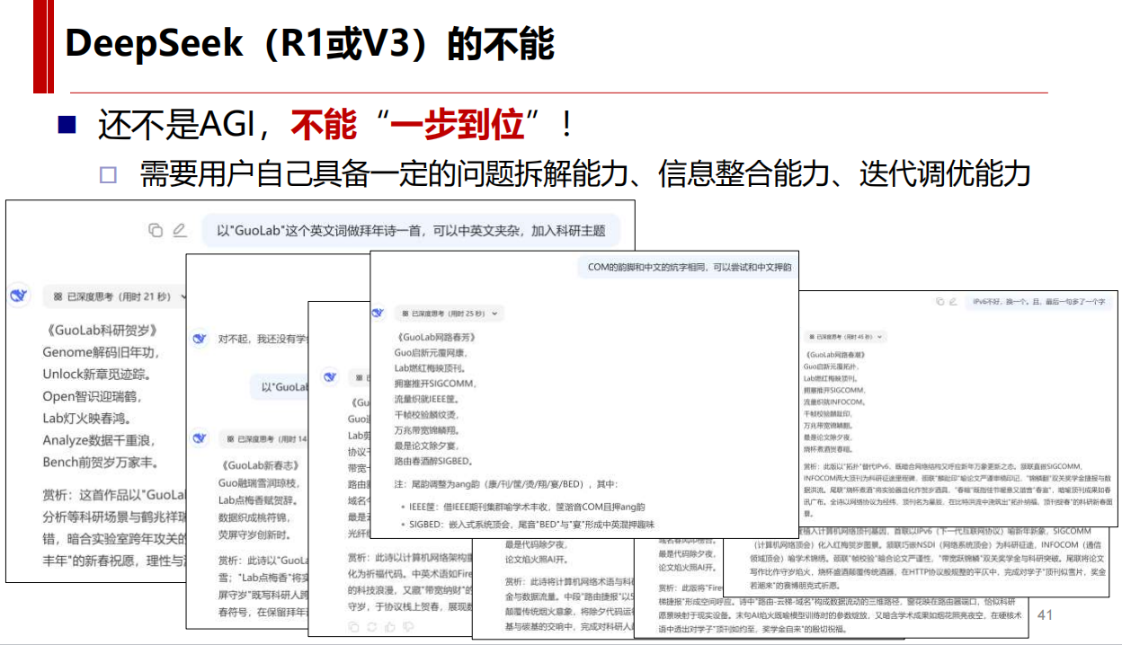Viewport: 1122px width, 645px height.
Task: Click the '以"GuoLab"这个英文词做拜年诗一首' prompt bubble
Action: (x=411, y=231)
